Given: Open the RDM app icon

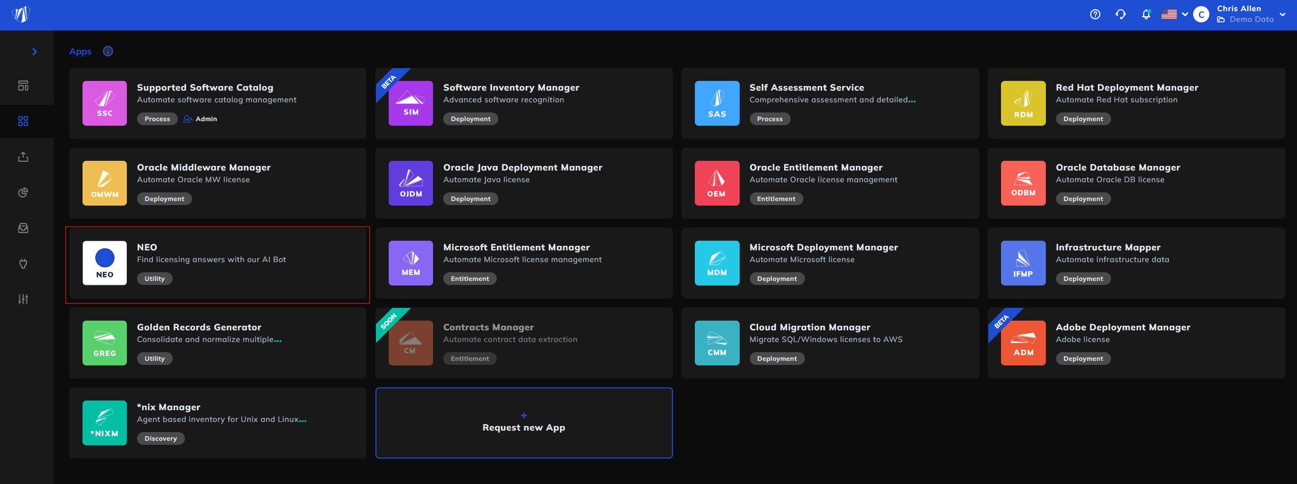Looking at the screenshot, I should (1023, 103).
